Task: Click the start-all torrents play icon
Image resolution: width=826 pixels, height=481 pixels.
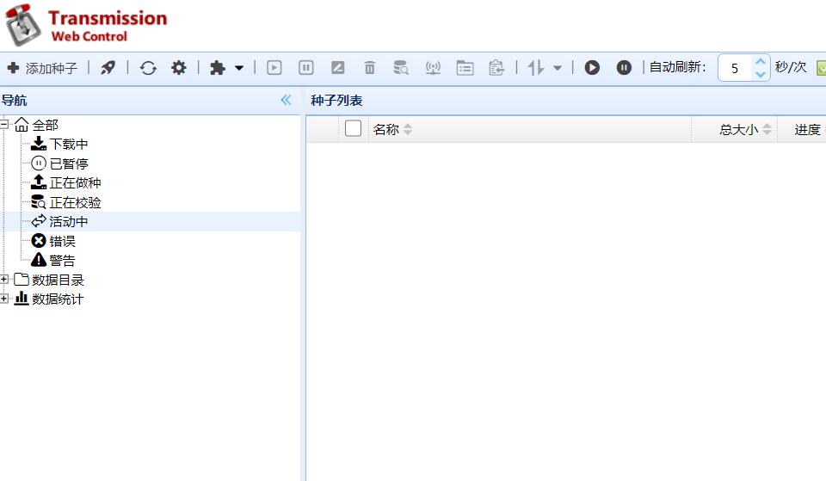Action: click(592, 68)
